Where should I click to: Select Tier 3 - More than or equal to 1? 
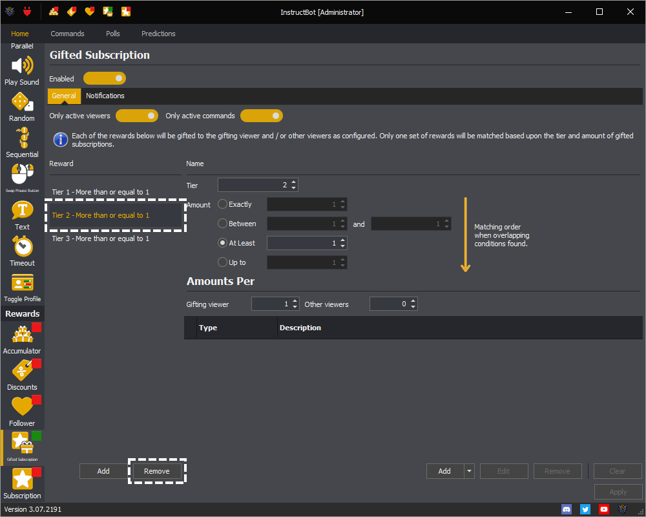116,238
